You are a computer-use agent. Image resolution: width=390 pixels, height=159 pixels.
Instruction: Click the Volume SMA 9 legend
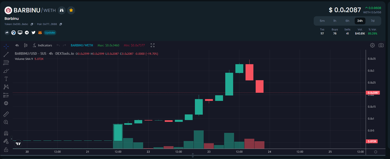[x=29, y=59]
